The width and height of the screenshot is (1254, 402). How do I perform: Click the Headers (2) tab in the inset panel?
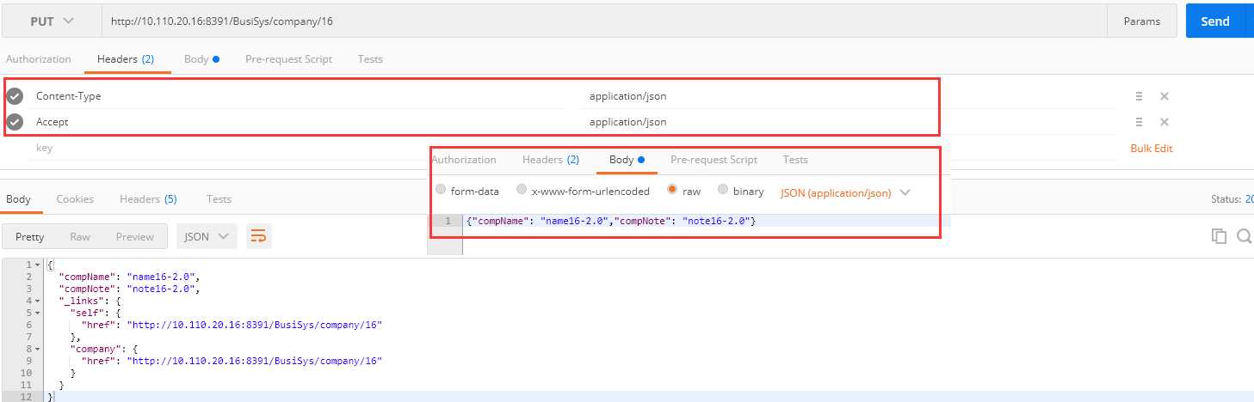click(551, 160)
